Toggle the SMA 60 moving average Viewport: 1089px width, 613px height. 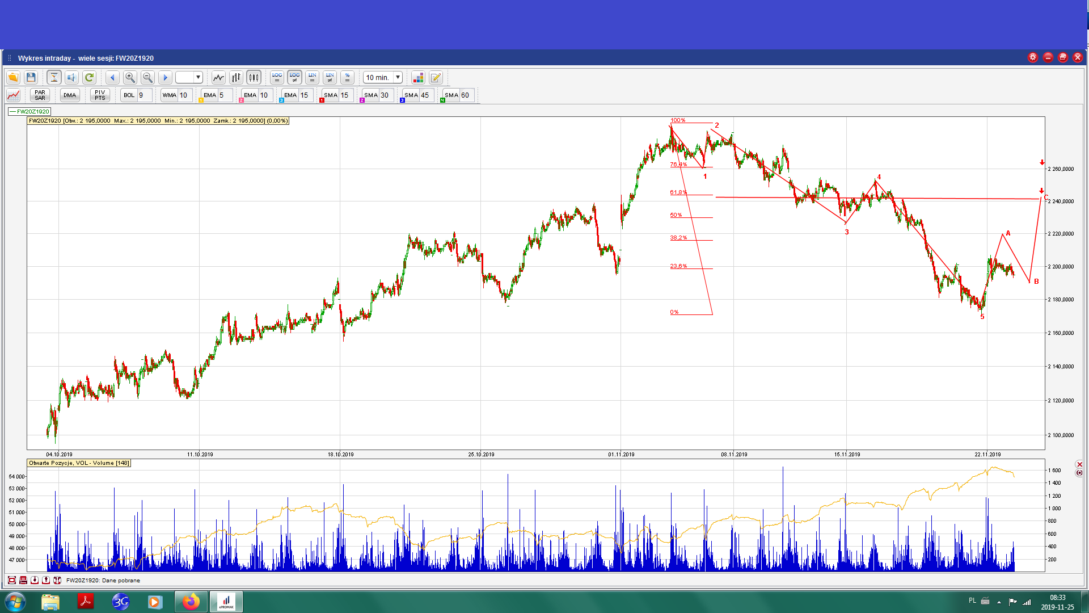coord(451,95)
